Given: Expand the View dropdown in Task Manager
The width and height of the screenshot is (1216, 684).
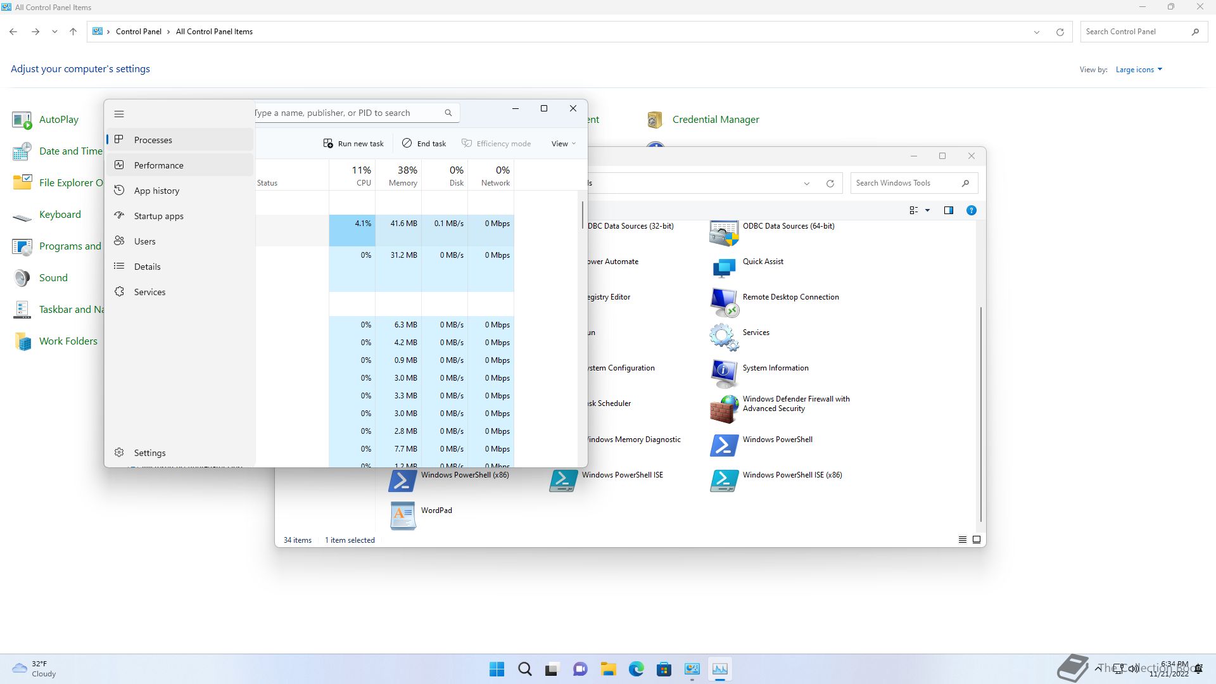Looking at the screenshot, I should coord(564,144).
